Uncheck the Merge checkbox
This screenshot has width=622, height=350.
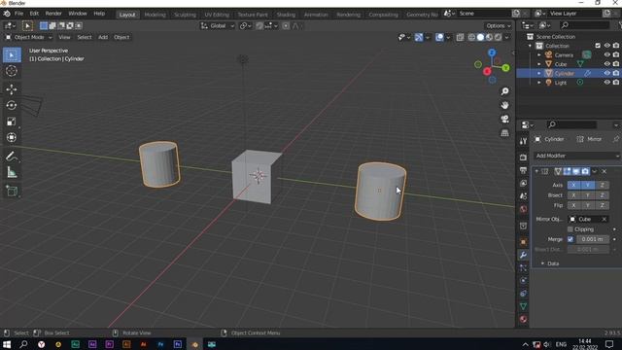[570, 239]
